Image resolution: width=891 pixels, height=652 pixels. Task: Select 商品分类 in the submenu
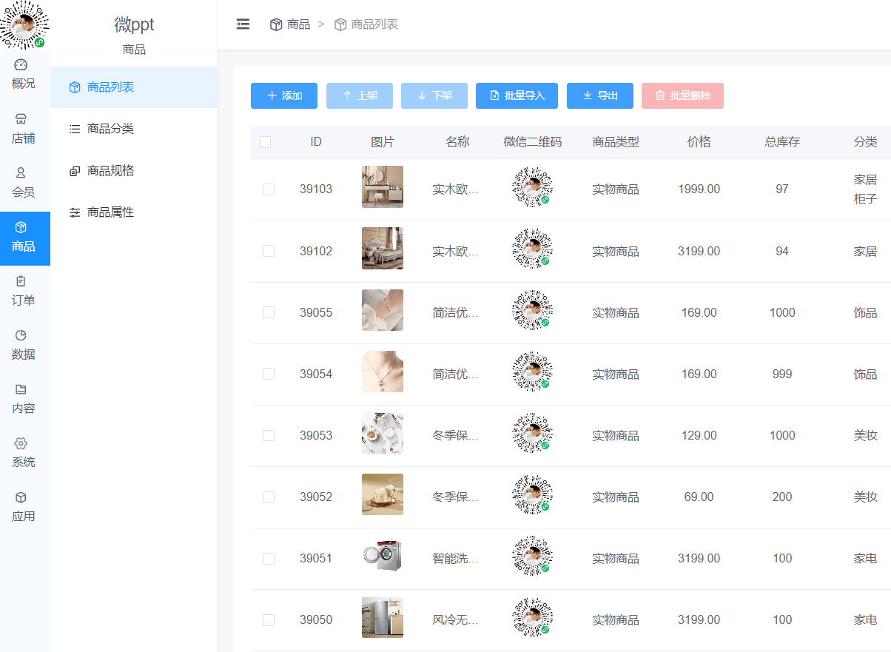click(x=110, y=129)
